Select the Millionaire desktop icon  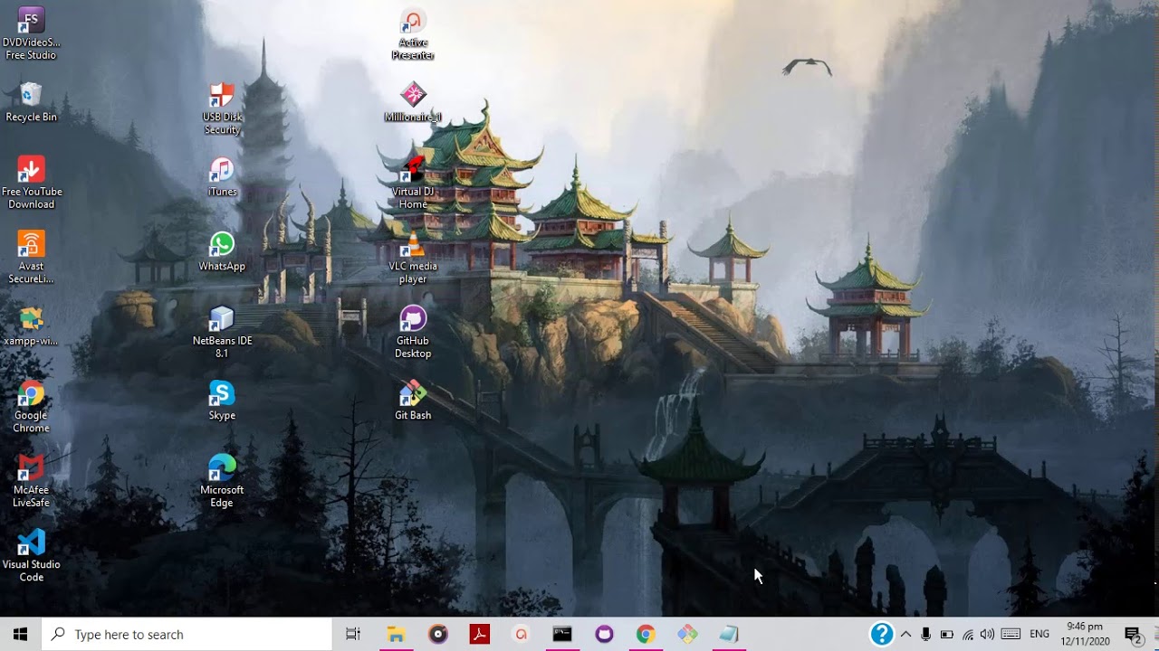(413, 102)
